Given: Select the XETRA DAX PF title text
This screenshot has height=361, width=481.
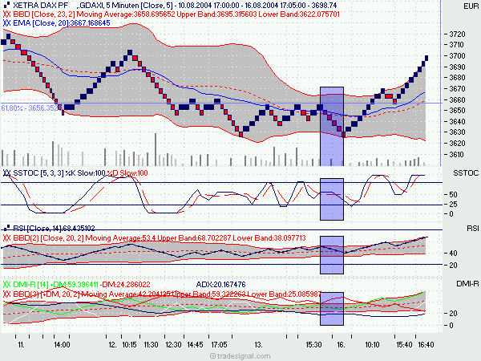Looking at the screenshot, I should click(x=40, y=6).
